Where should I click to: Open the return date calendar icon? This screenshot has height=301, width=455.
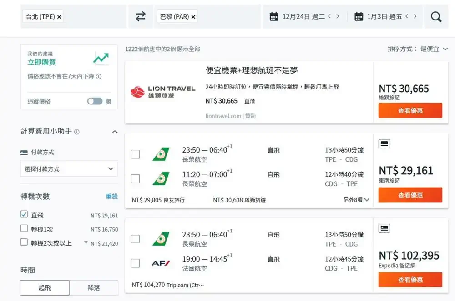click(x=359, y=16)
